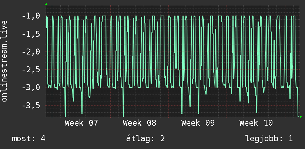Viewport: 305px width, 149px height.
Task: Click the 'Week 08' axis label
Action: 140,123
